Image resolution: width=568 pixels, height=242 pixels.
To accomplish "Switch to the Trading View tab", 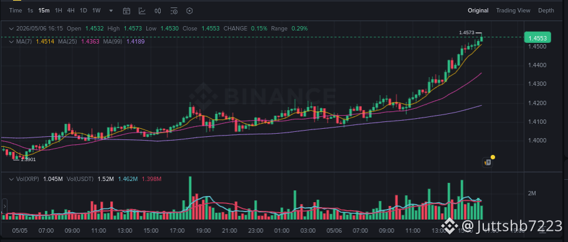I will point(513,11).
